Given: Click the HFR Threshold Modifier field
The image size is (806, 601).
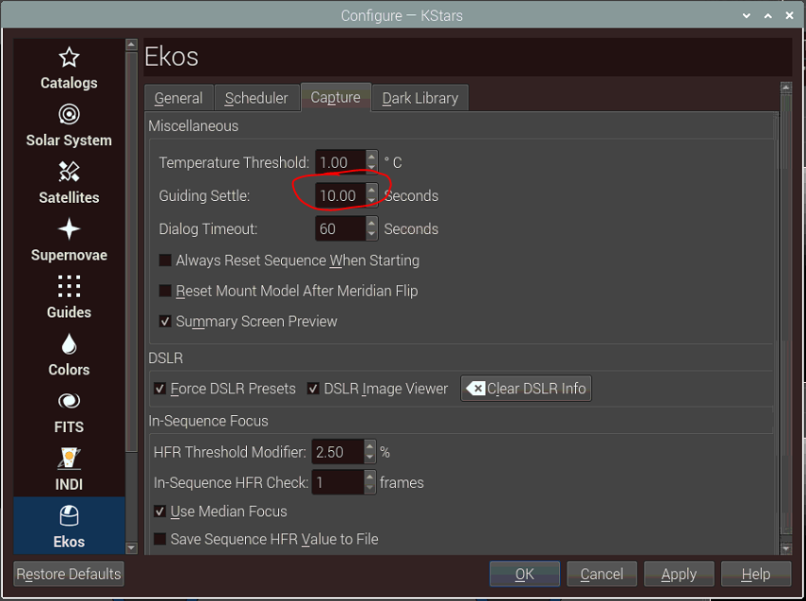Looking at the screenshot, I should (x=337, y=452).
